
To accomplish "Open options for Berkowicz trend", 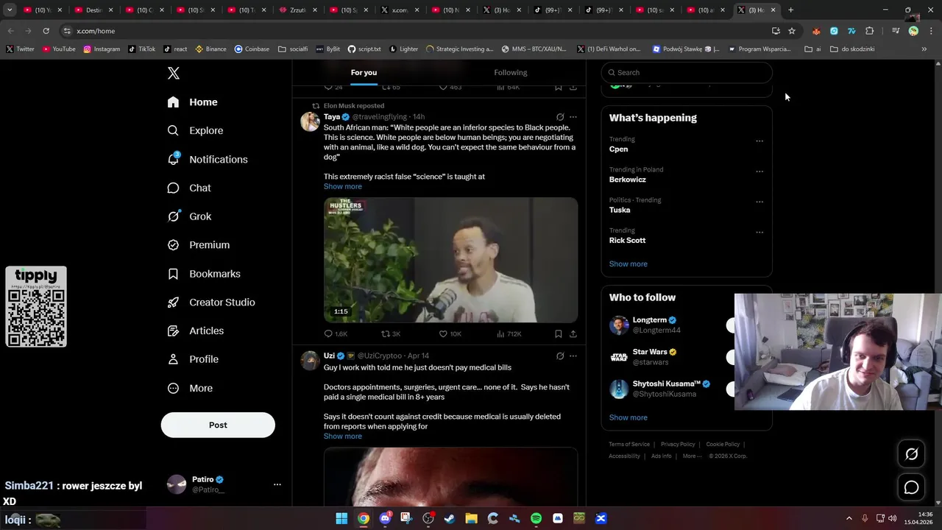I will click(x=759, y=172).
